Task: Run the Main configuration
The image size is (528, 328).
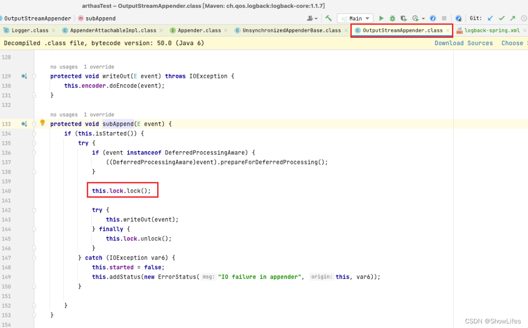Action: tap(382, 18)
